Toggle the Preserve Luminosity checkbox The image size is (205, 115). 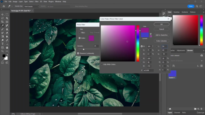point(78,53)
